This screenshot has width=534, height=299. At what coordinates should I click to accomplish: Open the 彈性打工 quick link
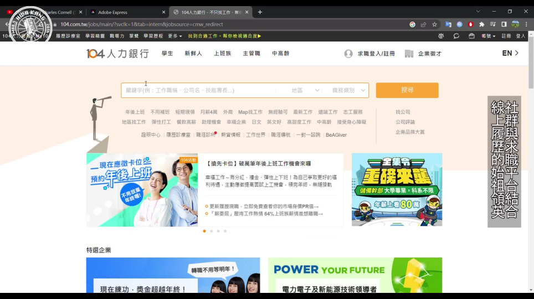click(x=161, y=122)
